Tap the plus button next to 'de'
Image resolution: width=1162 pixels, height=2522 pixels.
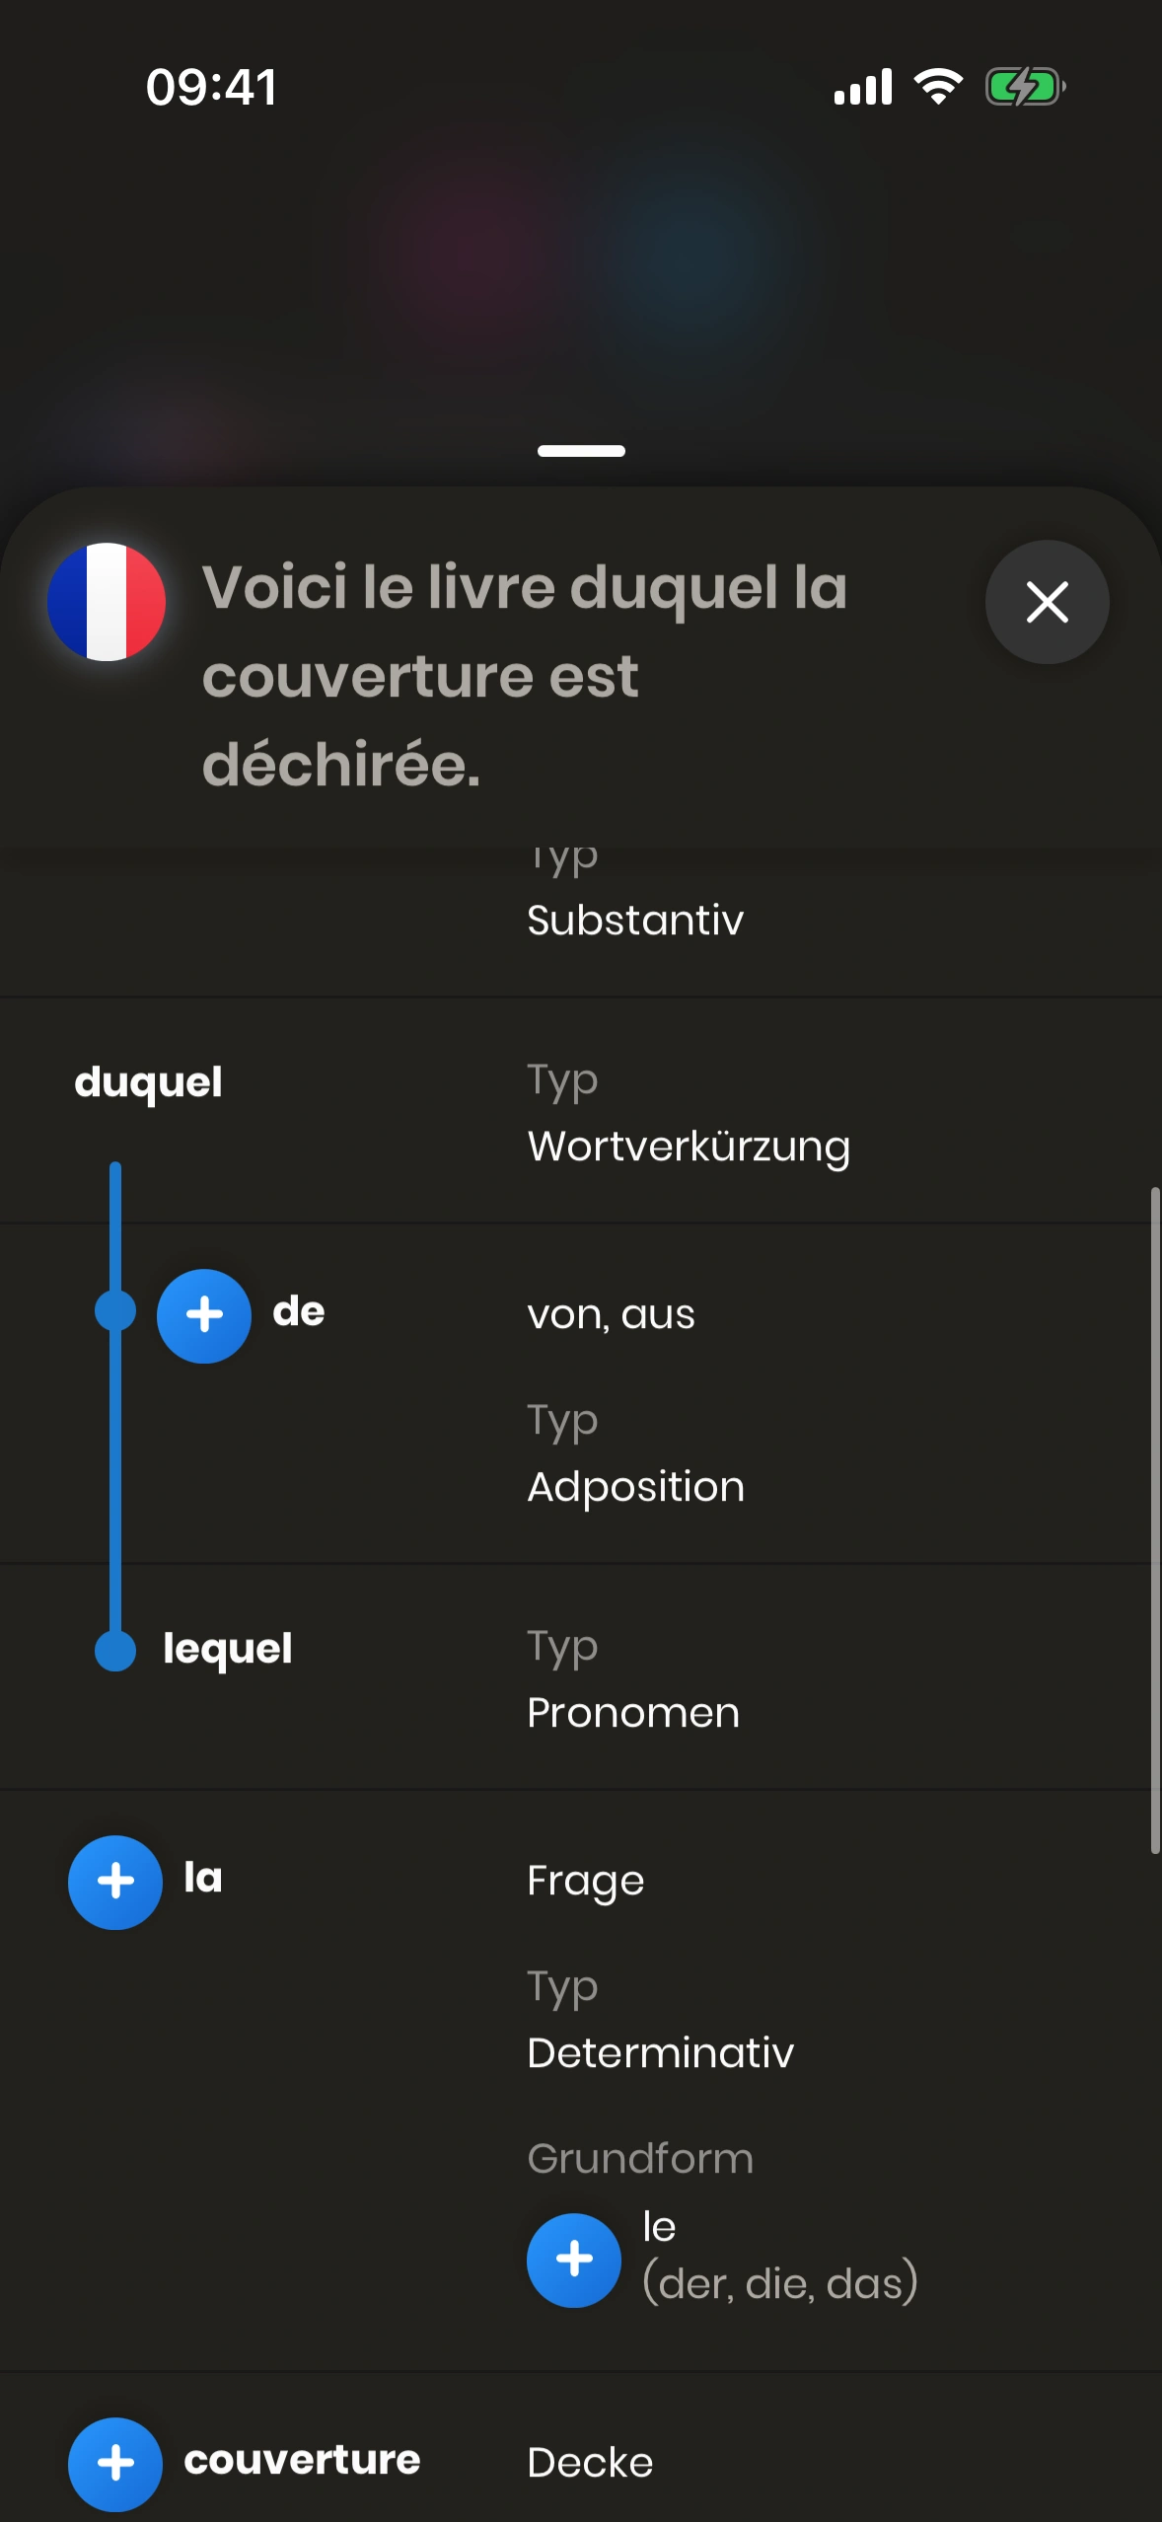pyautogui.click(x=204, y=1315)
